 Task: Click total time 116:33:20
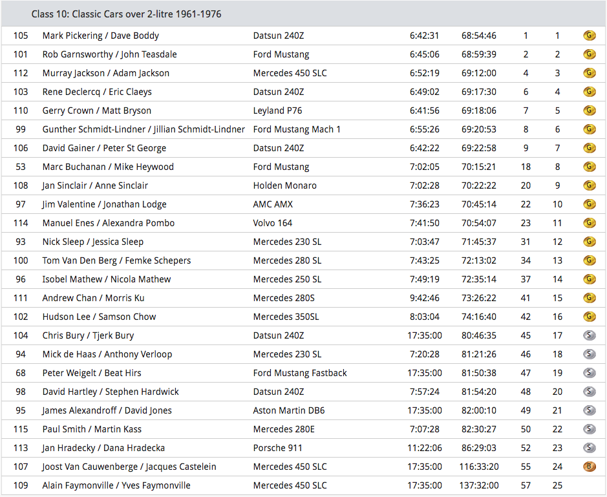click(479, 467)
